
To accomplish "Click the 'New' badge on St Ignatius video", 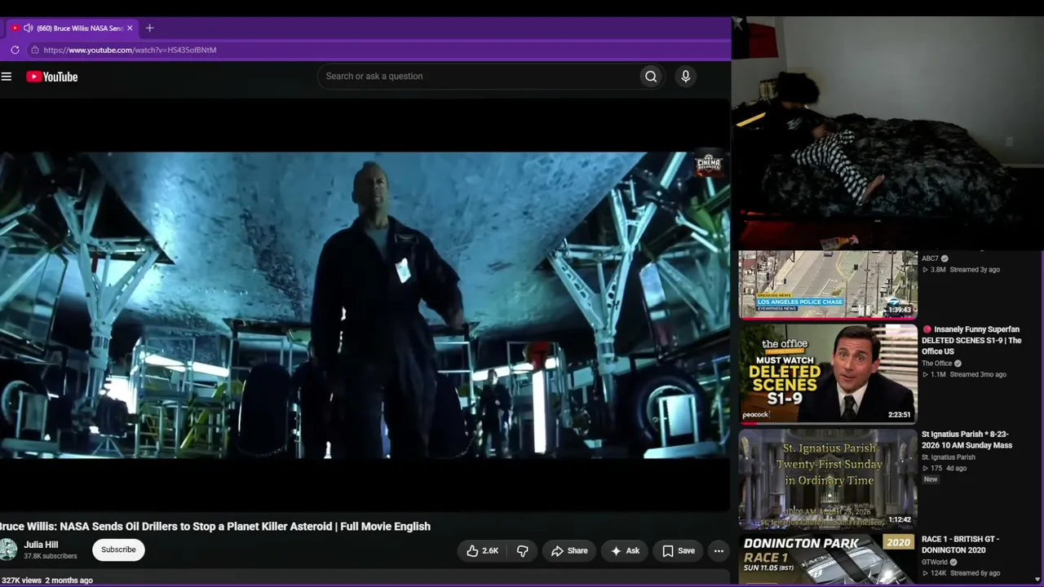I will point(931,479).
